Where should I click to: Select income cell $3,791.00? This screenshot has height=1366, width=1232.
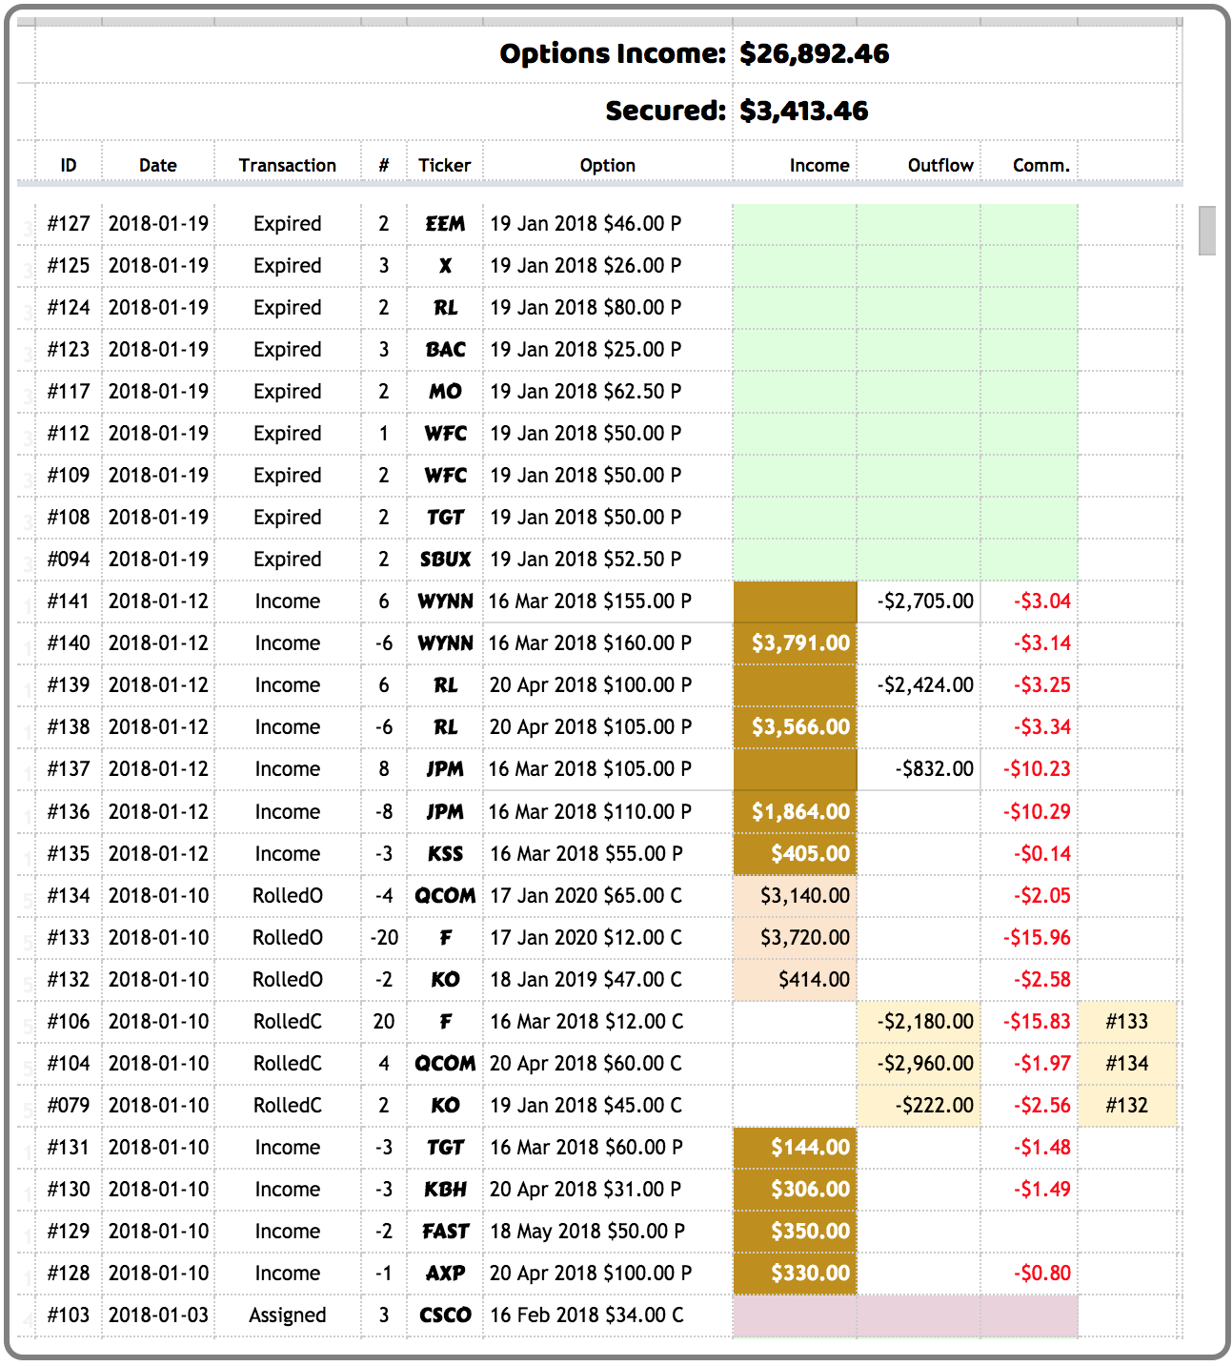tap(796, 643)
